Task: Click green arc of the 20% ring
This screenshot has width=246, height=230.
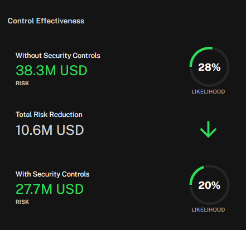Action: [x=195, y=174]
